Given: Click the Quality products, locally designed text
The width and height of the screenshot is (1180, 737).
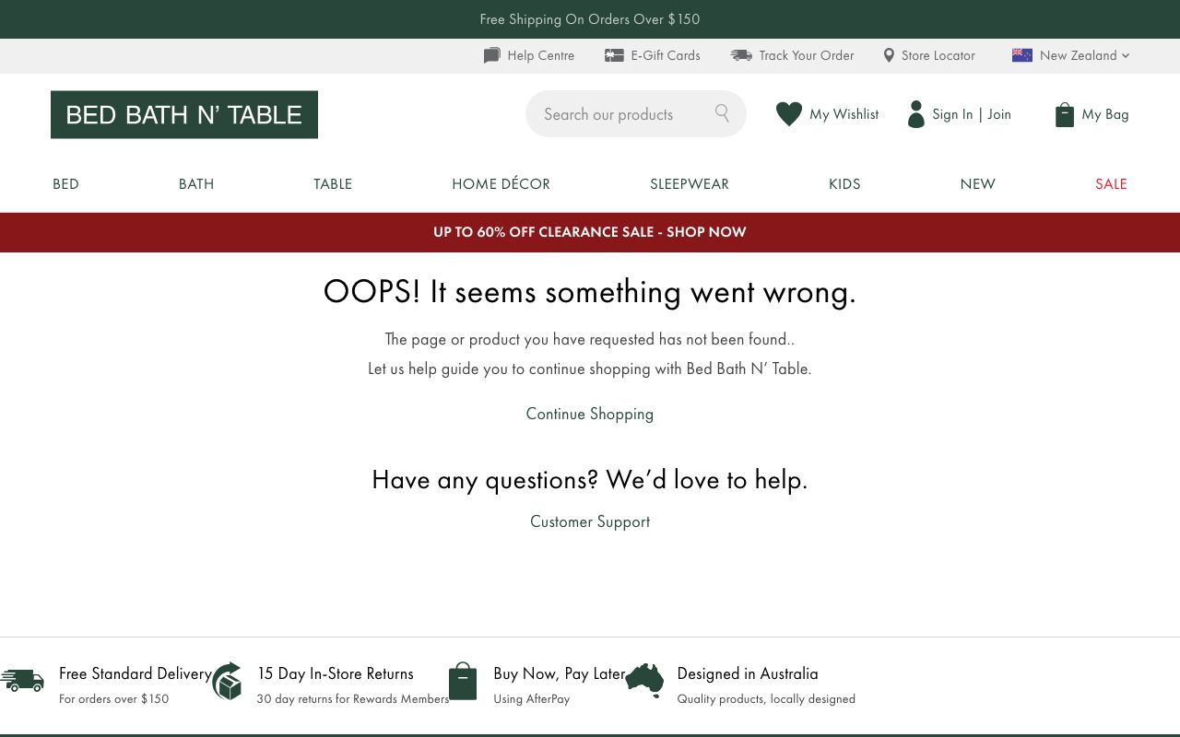Looking at the screenshot, I should click(x=766, y=699).
